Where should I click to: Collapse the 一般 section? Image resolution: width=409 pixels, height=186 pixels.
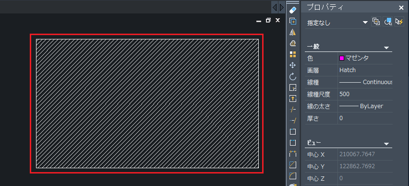(x=386, y=48)
